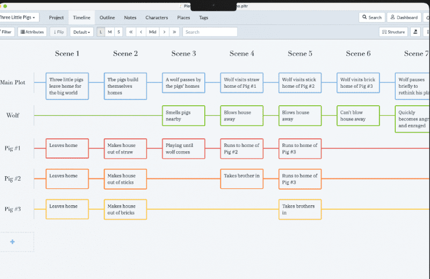
Task: Flip the timeline orientation
Action: [58, 32]
